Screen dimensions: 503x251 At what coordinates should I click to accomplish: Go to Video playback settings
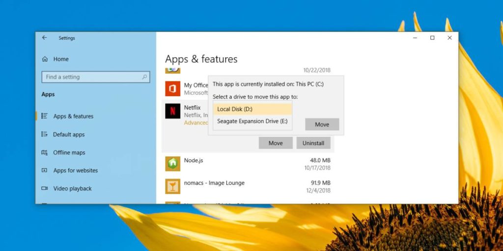point(72,189)
